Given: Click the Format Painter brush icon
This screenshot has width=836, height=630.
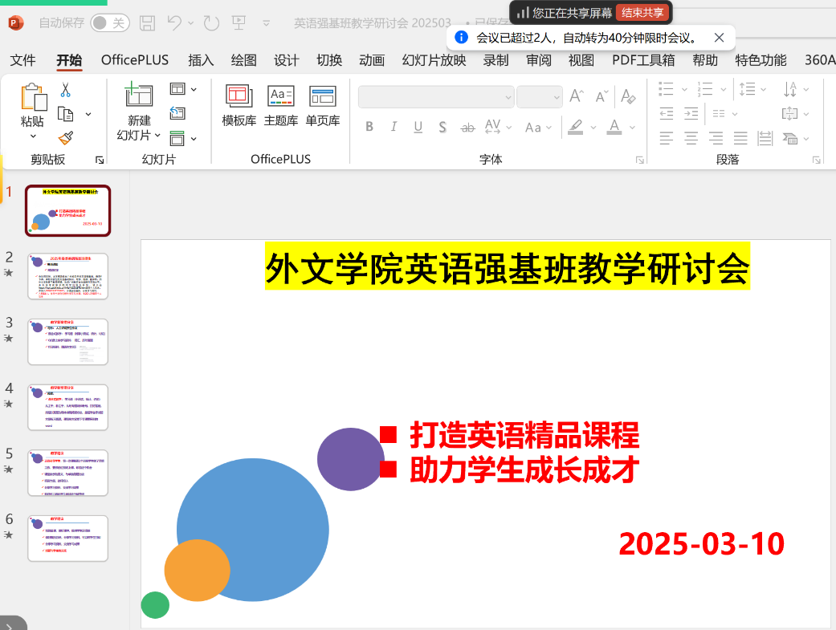Looking at the screenshot, I should click(66, 138).
